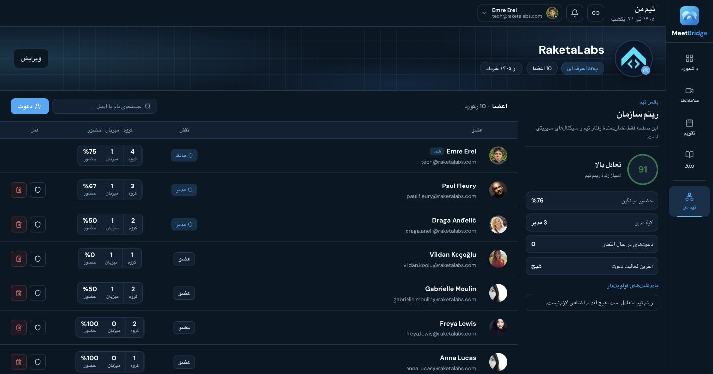Screen dimensions: 713x374
Task: Click the یادداشت‌های اولویت‌دار heading
Action: click(633, 286)
